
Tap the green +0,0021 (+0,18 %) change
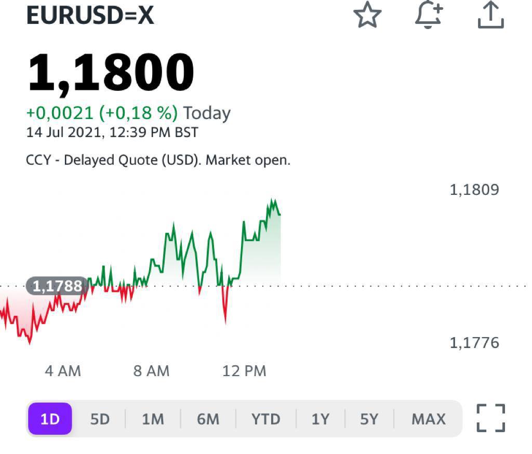(102, 113)
